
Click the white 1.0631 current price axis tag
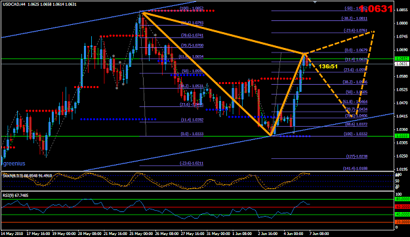402,64
